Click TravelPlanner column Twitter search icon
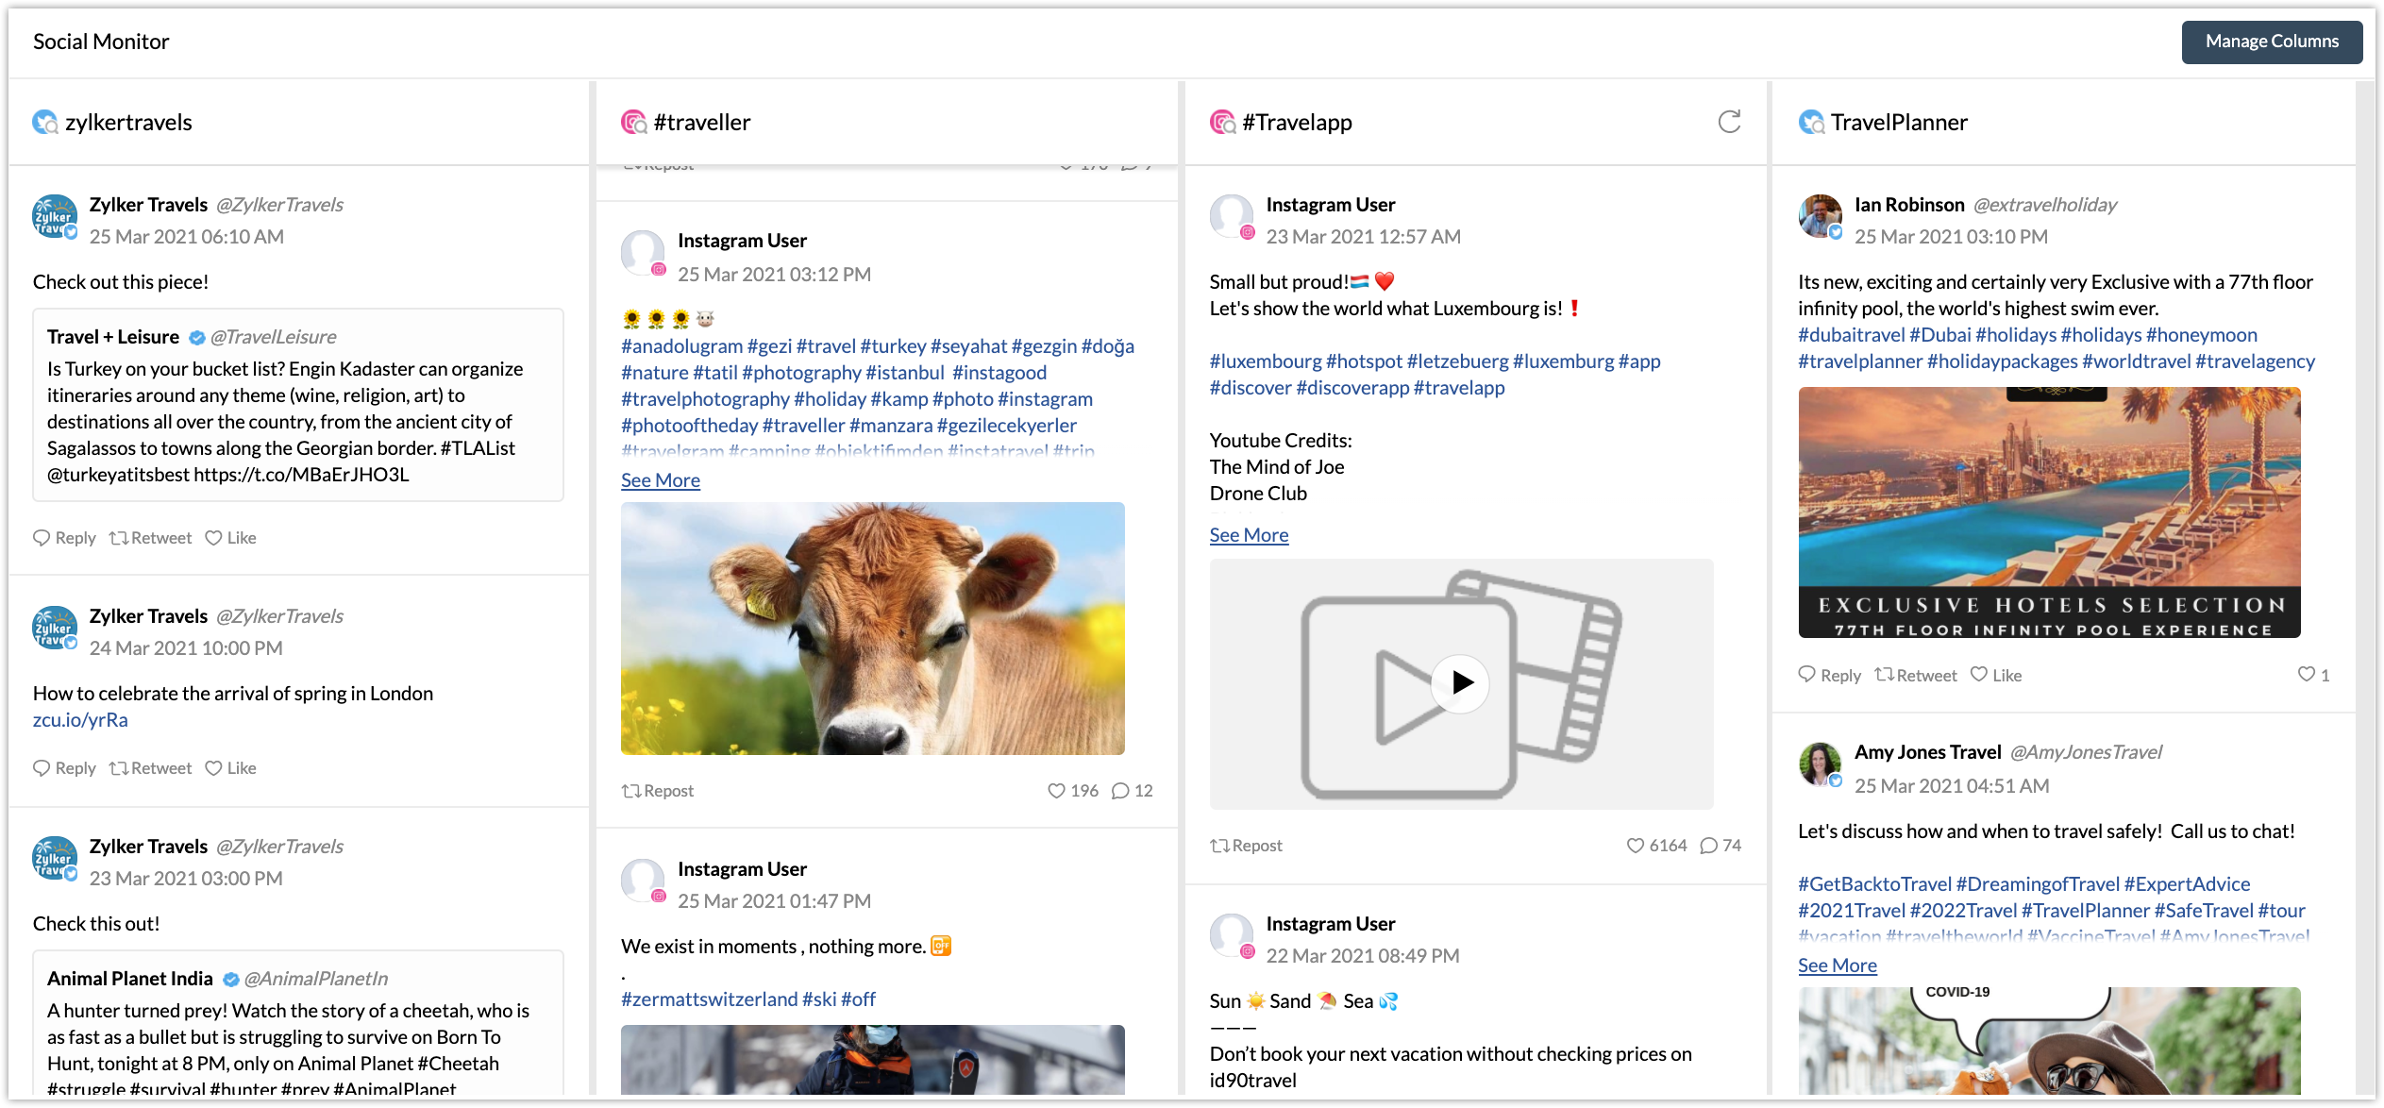Screen dimensions: 2384x1108 1811,123
